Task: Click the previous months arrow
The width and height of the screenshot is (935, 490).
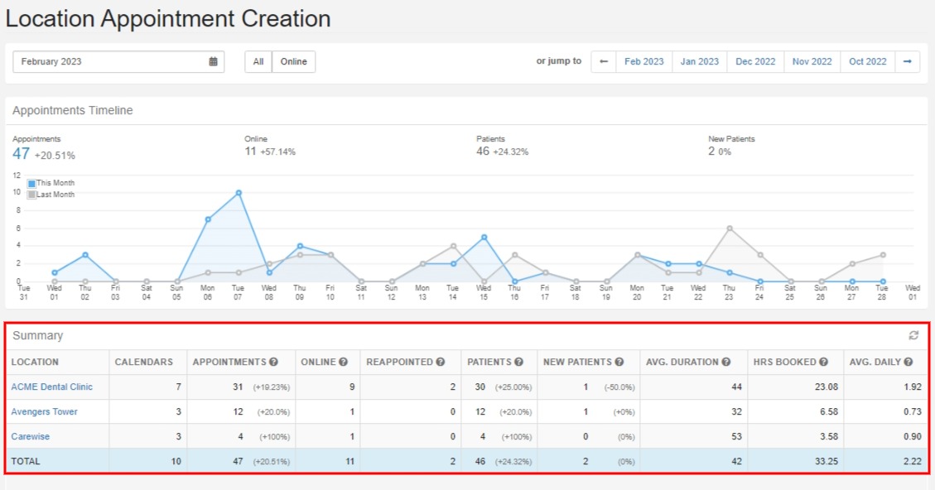Action: pos(603,61)
